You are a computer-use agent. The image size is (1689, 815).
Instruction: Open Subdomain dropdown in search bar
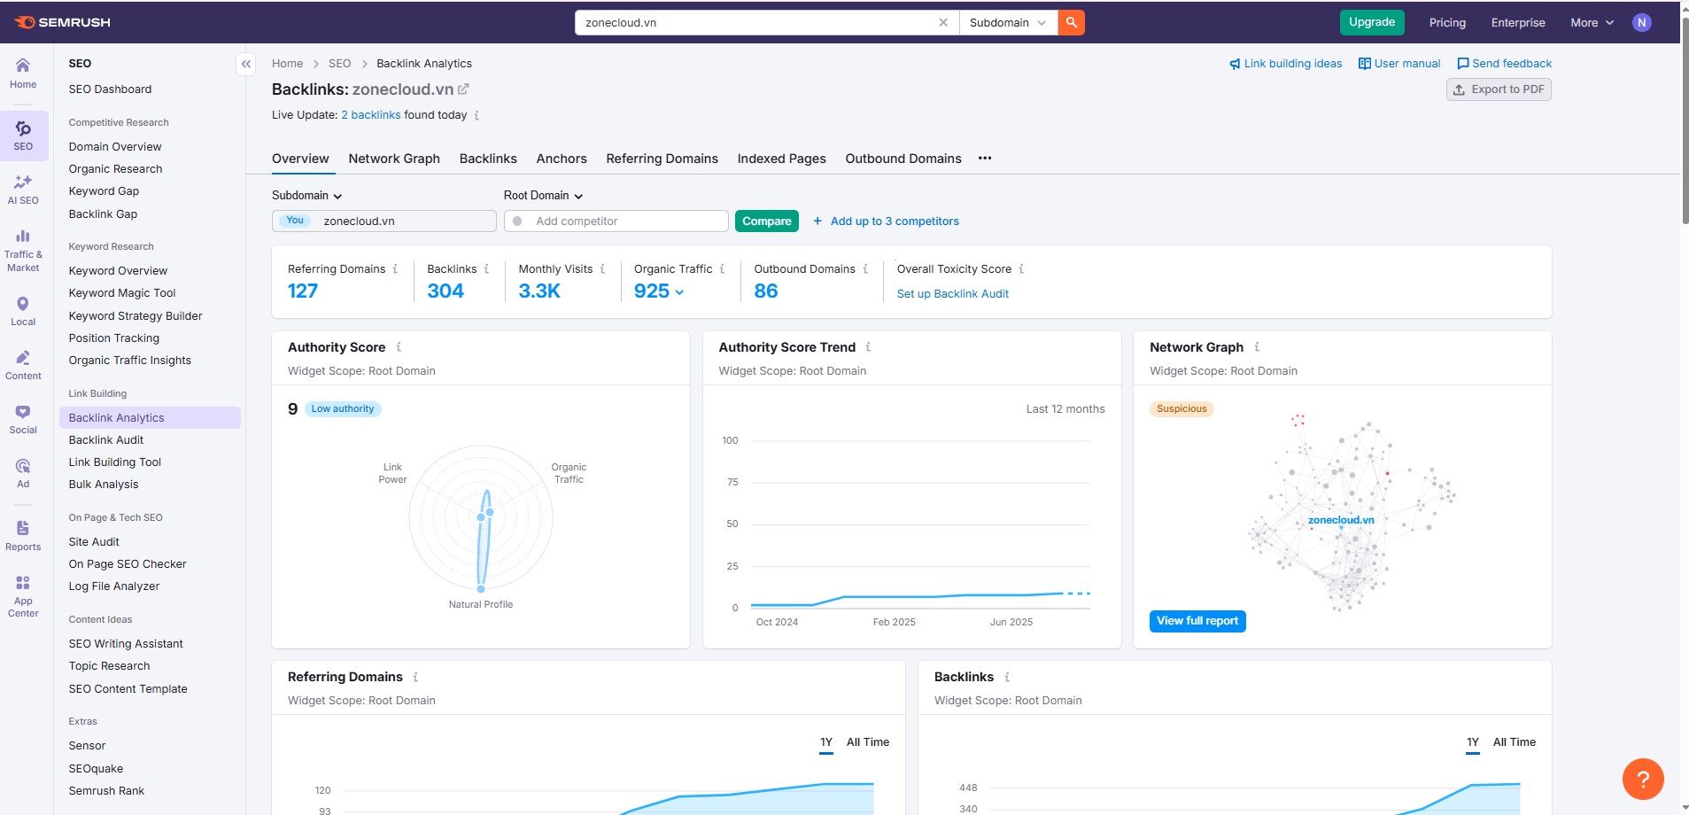[1008, 23]
